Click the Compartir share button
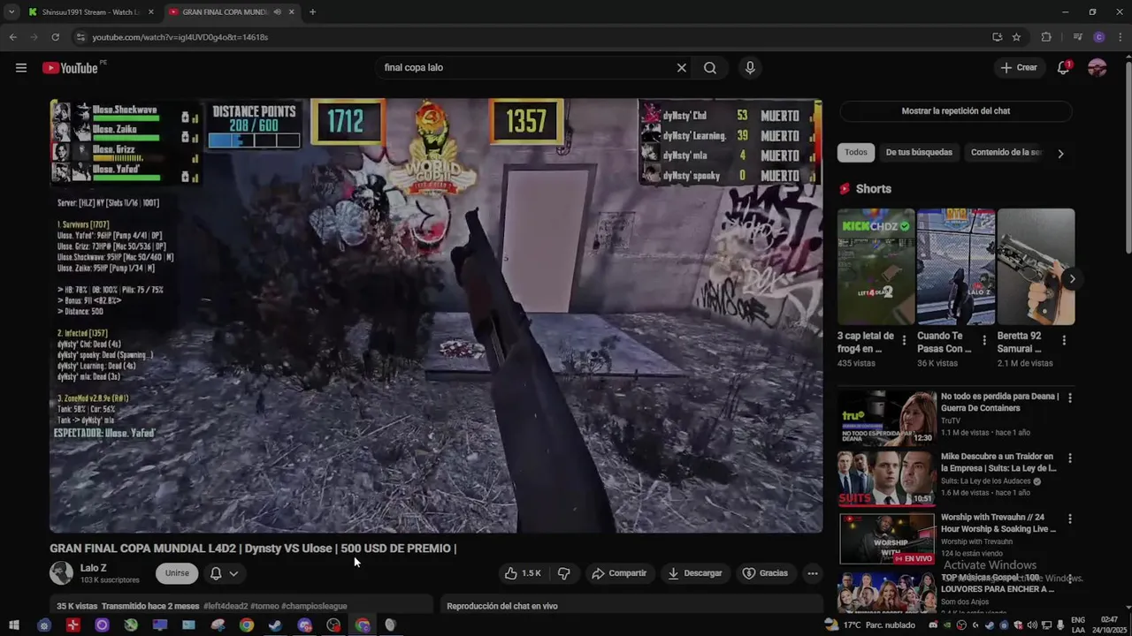Viewport: 1132px width, 636px height. pyautogui.click(x=619, y=573)
